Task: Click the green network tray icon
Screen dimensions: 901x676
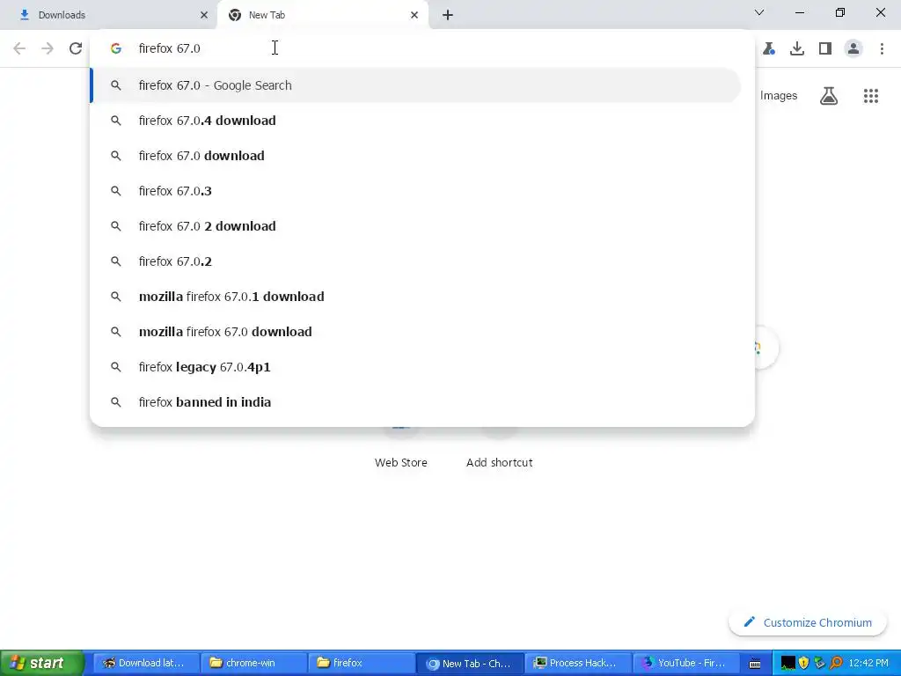Action: coord(820,663)
